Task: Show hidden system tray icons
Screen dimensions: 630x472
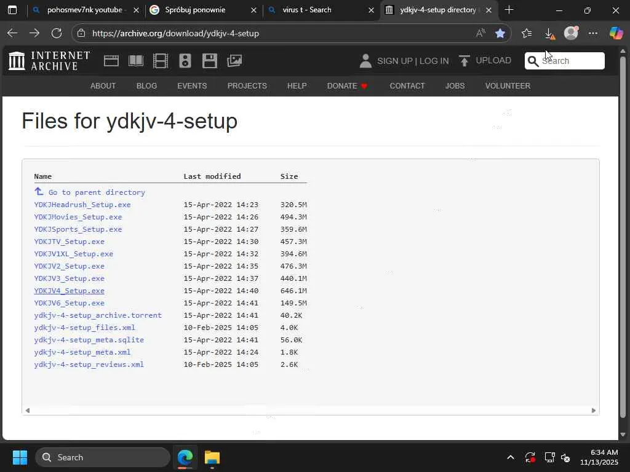Action: (x=510, y=457)
